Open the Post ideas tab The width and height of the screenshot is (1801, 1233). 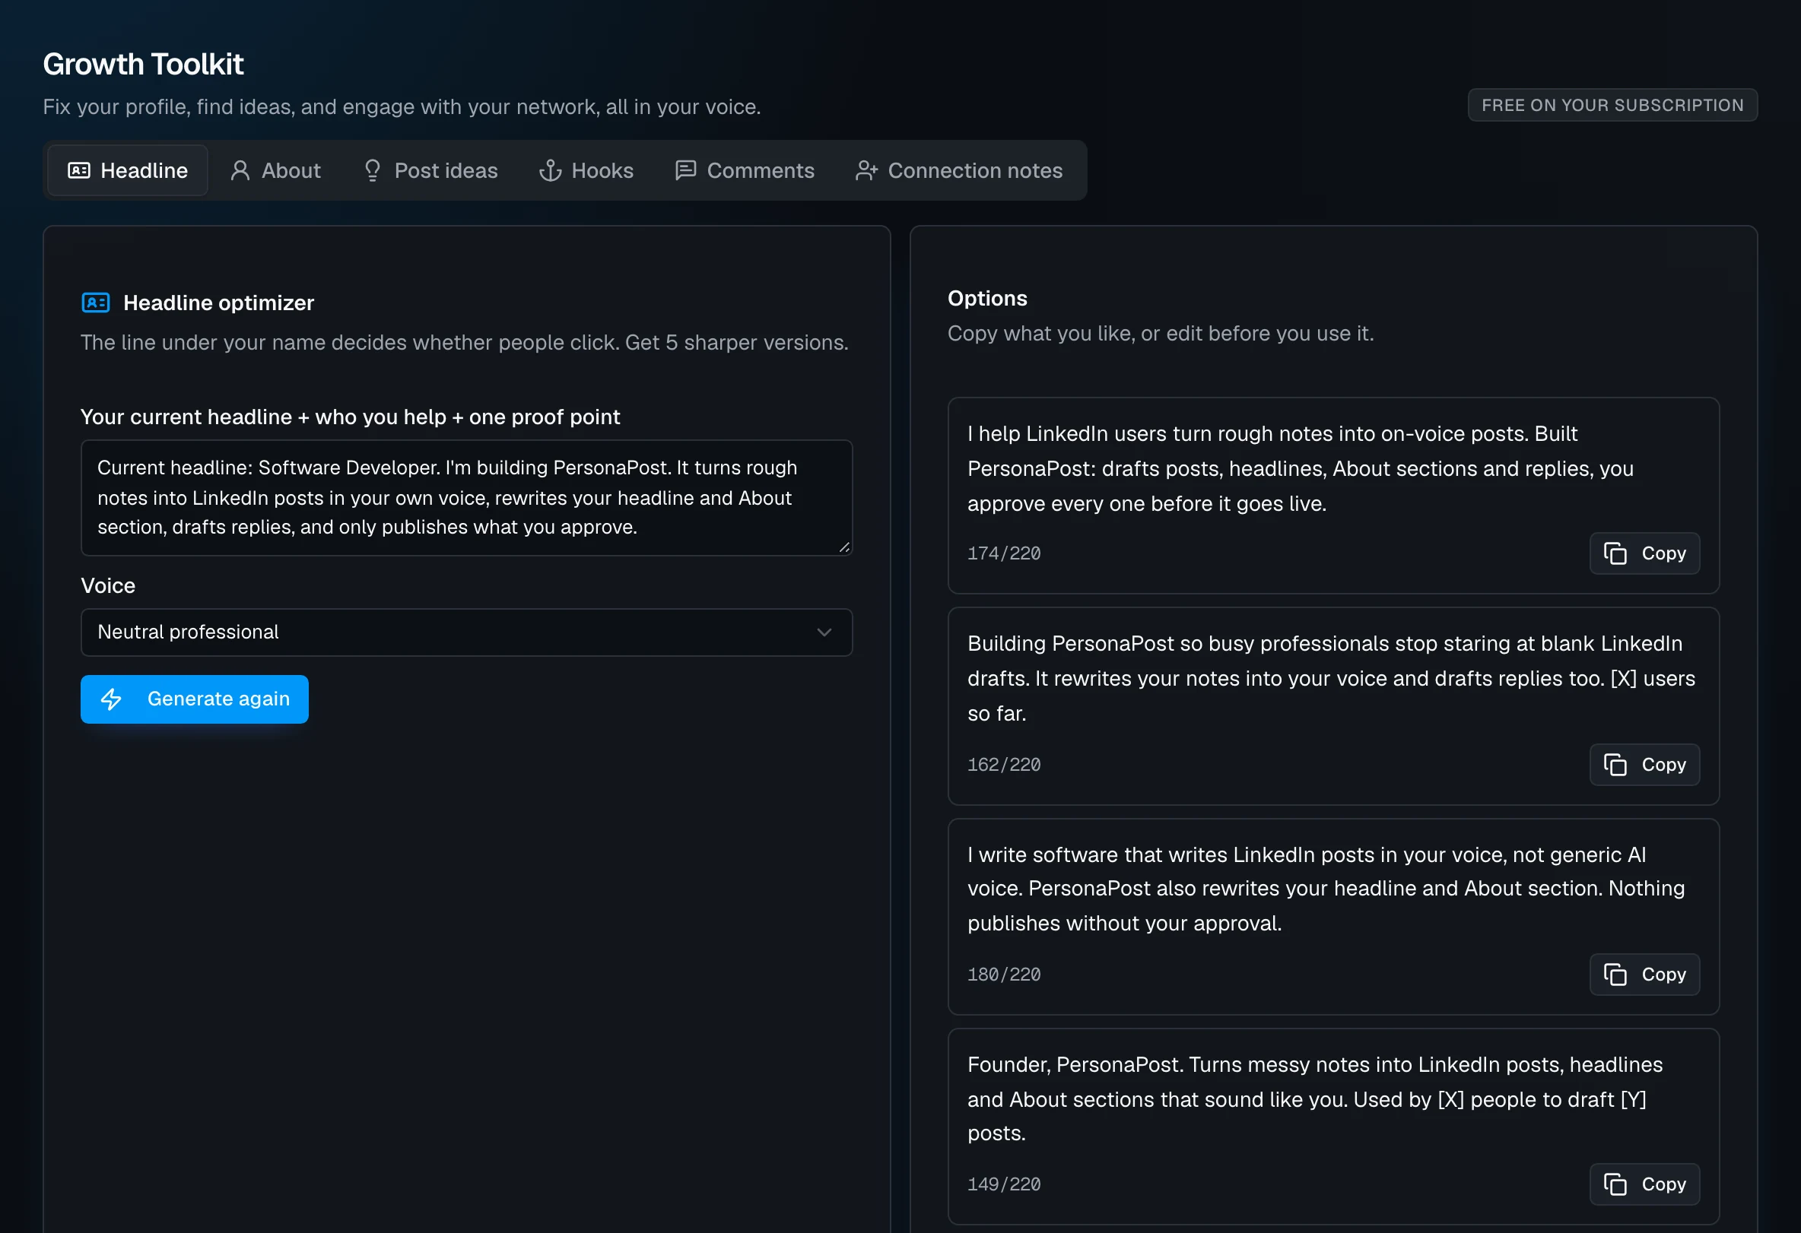[x=430, y=170]
